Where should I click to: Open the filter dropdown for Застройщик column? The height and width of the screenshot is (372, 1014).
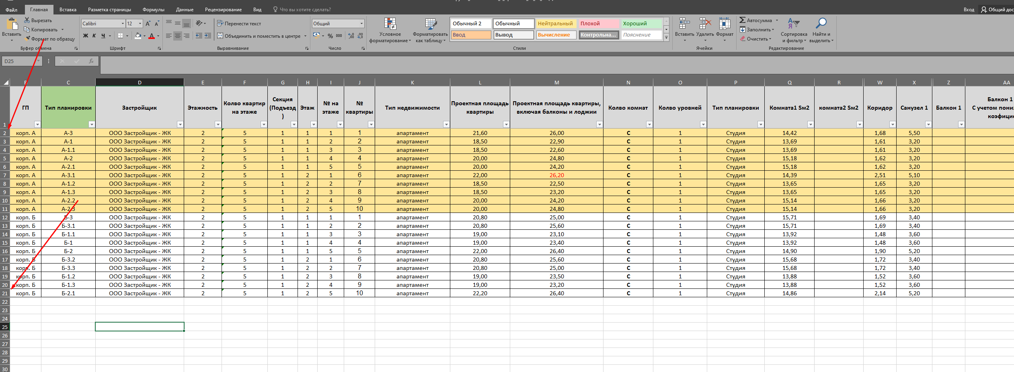(x=180, y=125)
